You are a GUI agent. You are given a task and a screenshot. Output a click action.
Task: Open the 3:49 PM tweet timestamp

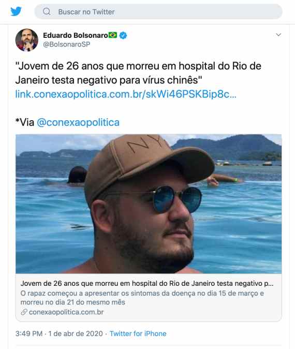(29, 333)
